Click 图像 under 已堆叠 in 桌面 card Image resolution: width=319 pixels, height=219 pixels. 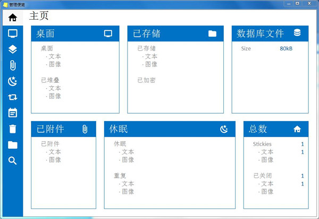(55, 96)
